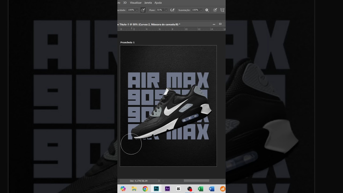Image resolution: width=343 pixels, height=193 pixels.
Task: Open status bar info arrow menu
Action: pyautogui.click(x=159, y=181)
